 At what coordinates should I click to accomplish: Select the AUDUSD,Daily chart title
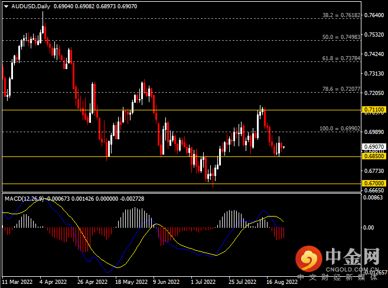click(x=31, y=6)
